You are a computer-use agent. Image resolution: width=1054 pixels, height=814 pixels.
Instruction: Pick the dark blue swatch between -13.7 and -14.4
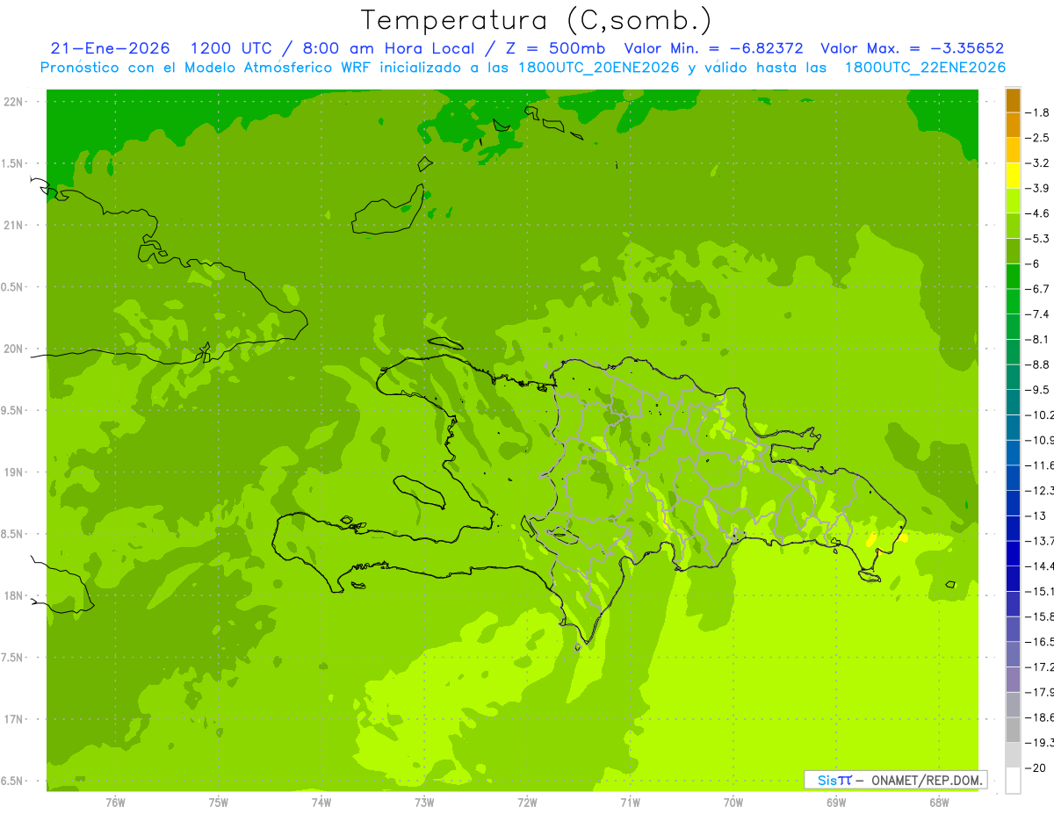[x=1013, y=553]
